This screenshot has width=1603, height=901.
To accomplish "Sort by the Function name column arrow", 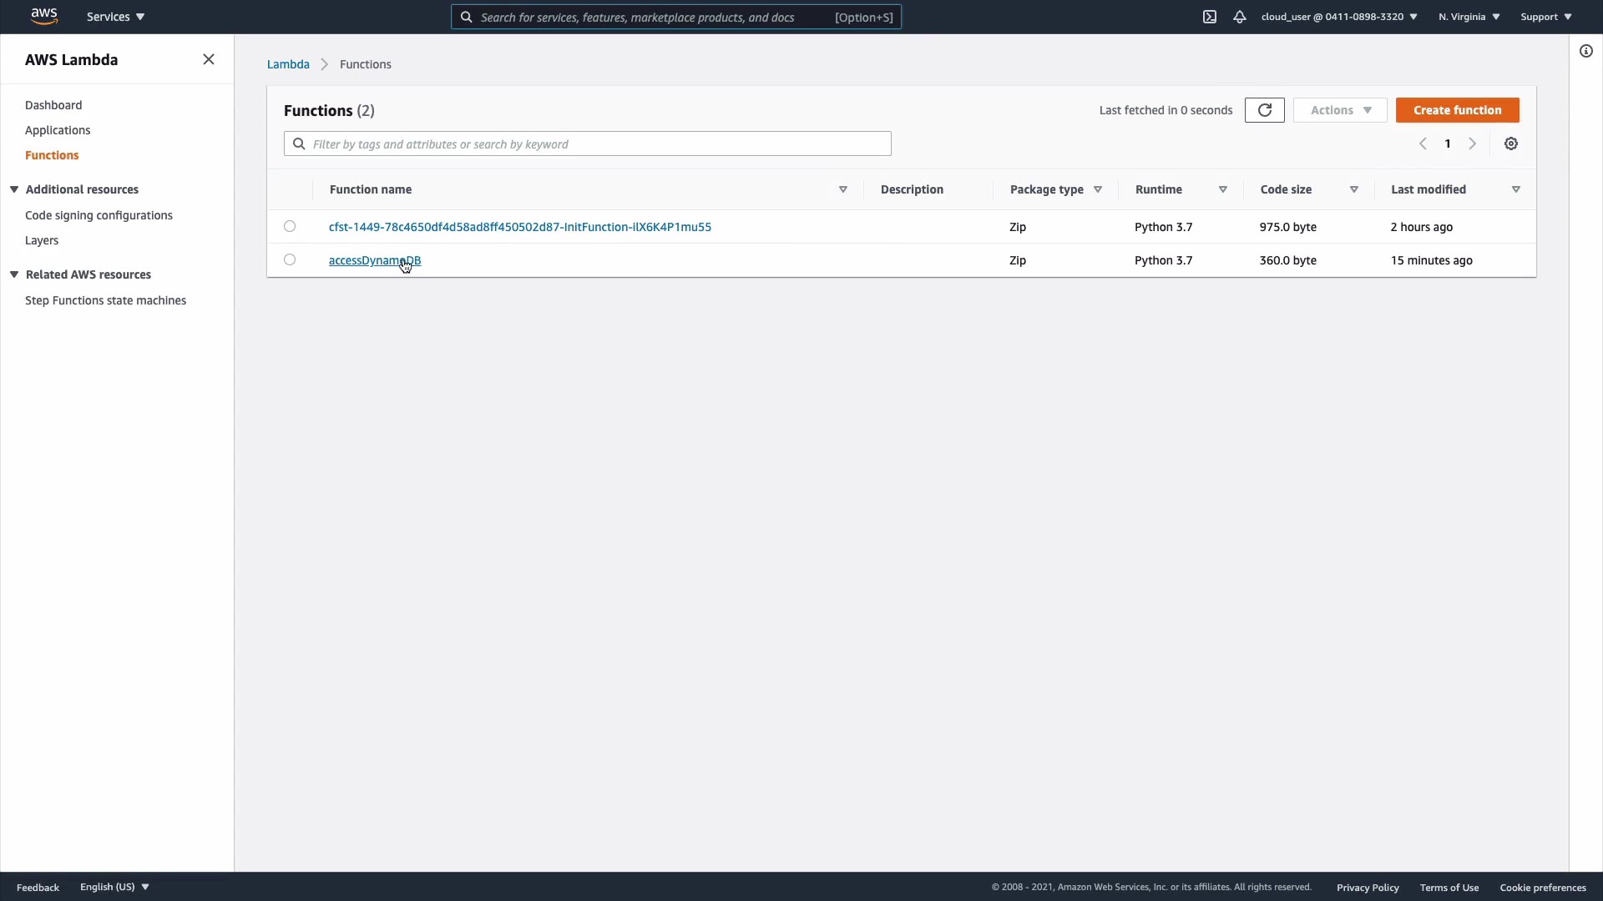I will coord(843,189).
